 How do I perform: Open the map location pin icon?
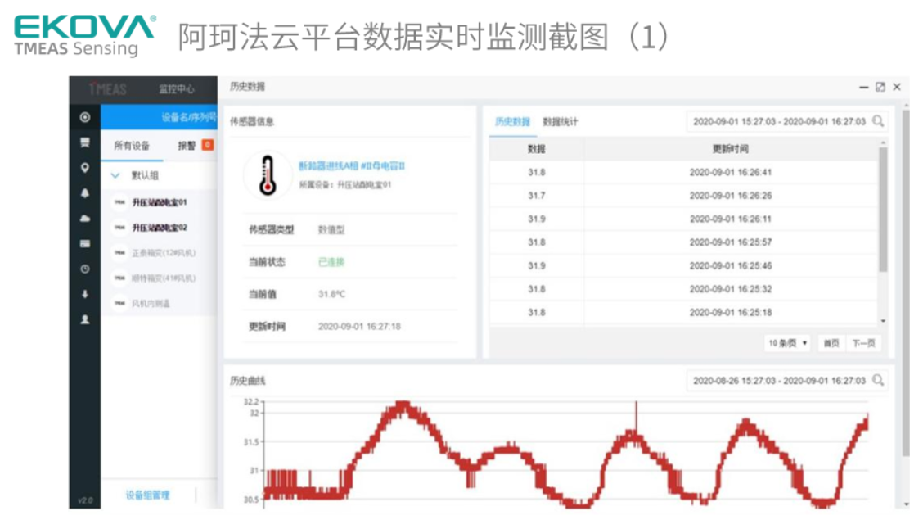(x=84, y=168)
